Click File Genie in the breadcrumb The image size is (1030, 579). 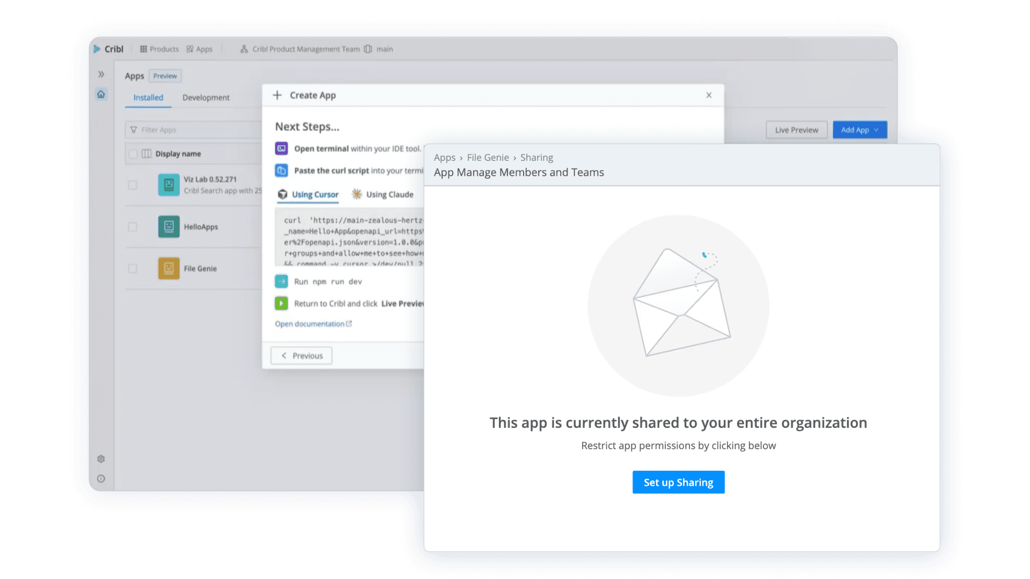tap(488, 158)
